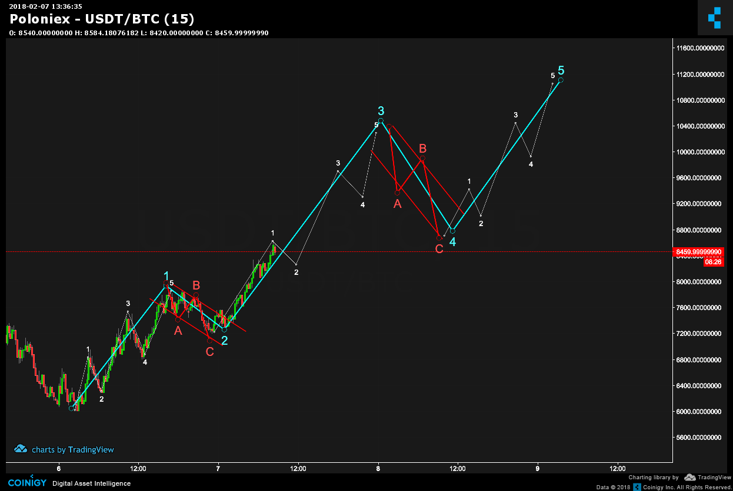Image resolution: width=733 pixels, height=491 pixels.
Task: Select the cyan circle marker at wave 3's peak
Action: point(381,121)
